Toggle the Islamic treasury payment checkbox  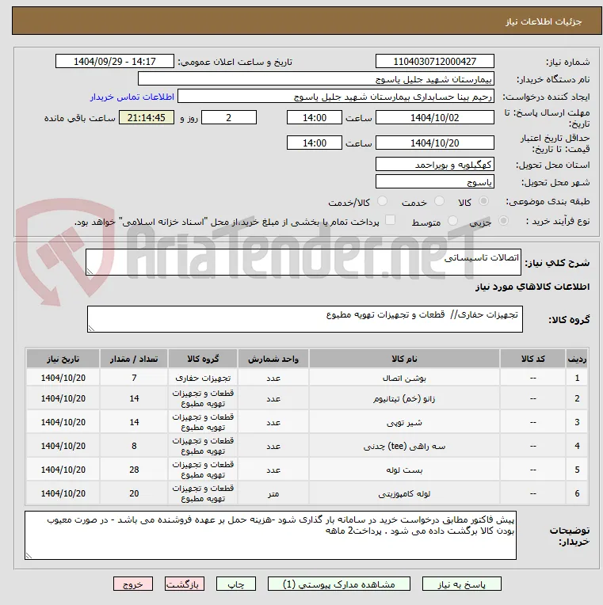coord(391,220)
